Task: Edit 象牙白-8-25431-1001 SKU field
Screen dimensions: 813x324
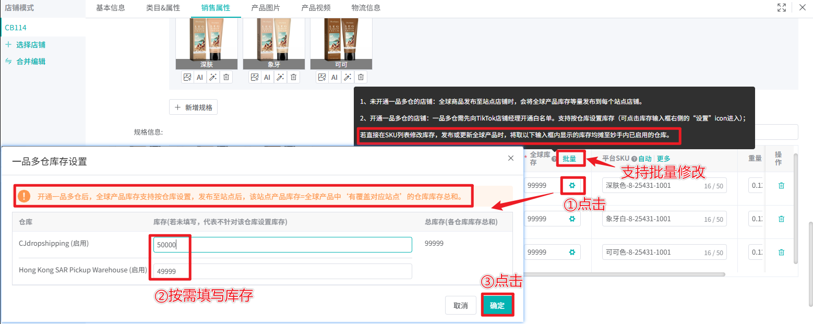Action: [x=664, y=219]
